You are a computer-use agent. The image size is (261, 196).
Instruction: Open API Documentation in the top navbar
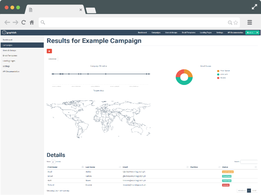[x=235, y=33]
